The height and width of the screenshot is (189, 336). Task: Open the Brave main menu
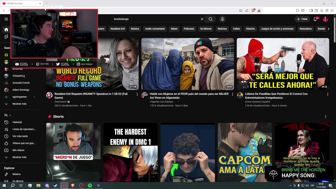pos(332,10)
